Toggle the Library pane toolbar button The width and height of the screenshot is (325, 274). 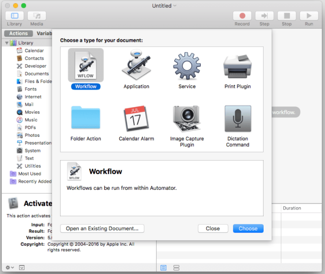click(x=15, y=16)
